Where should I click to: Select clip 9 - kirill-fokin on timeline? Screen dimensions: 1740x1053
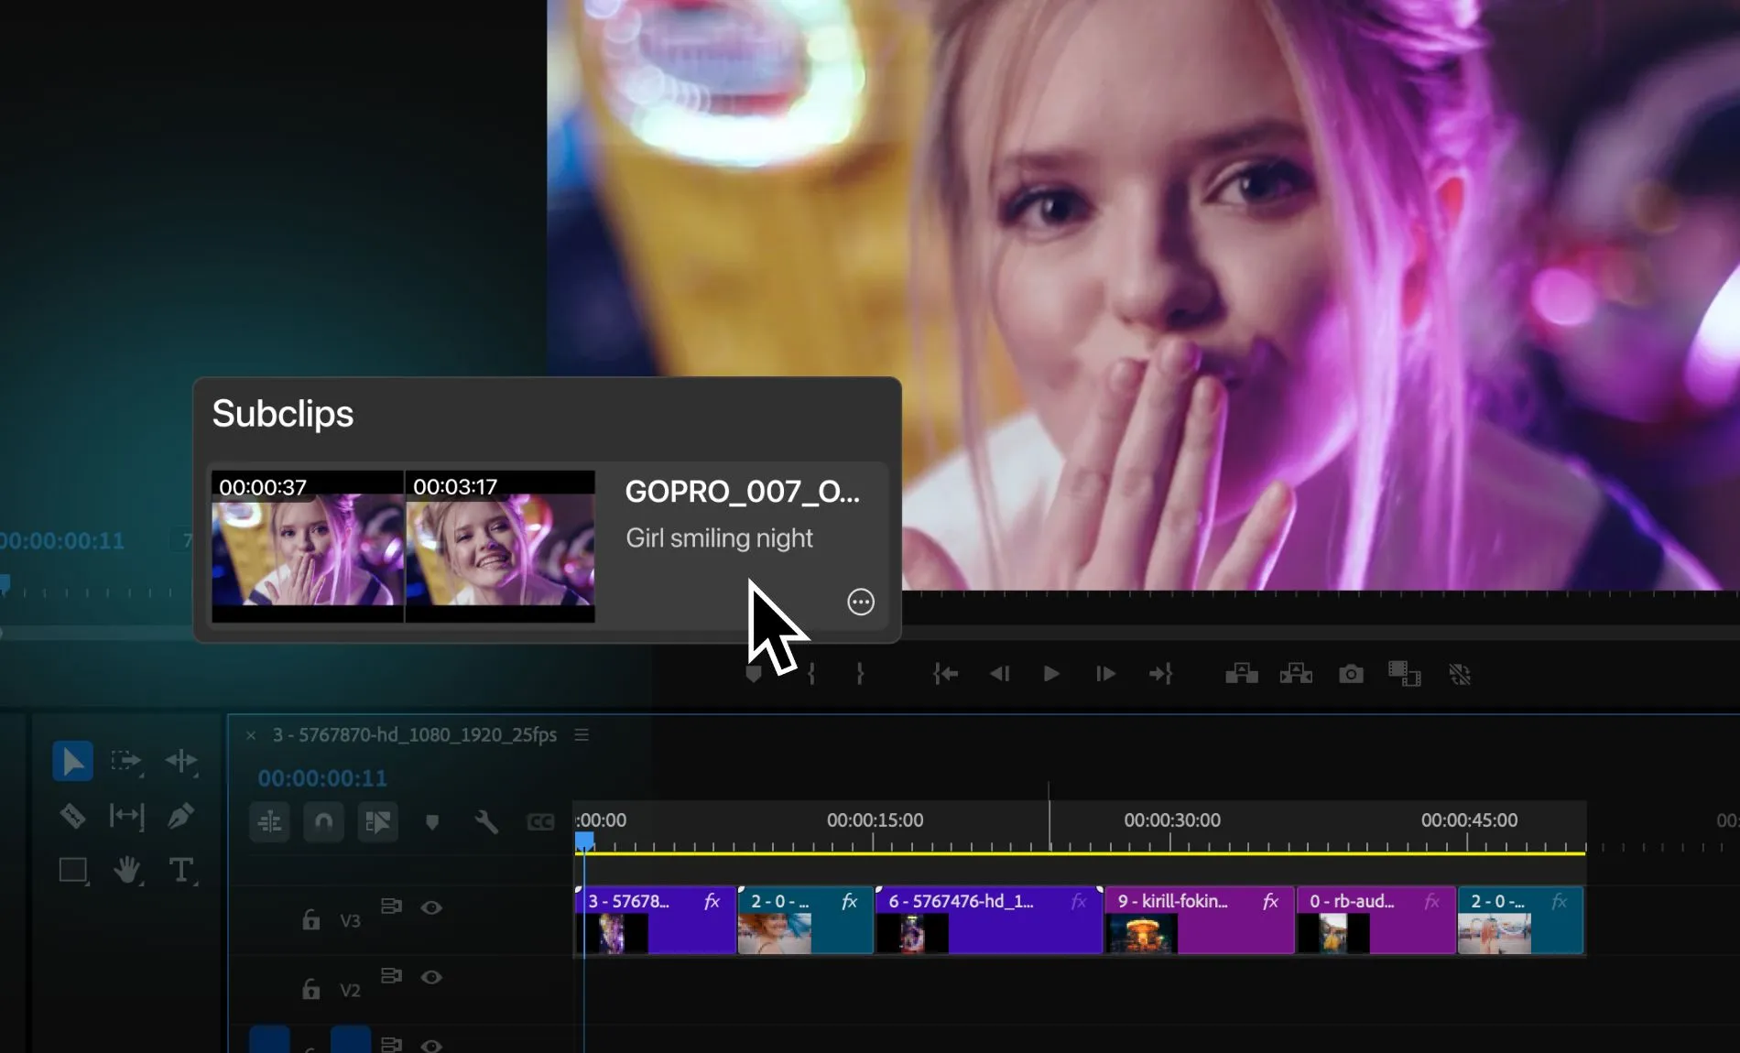click(1200, 920)
